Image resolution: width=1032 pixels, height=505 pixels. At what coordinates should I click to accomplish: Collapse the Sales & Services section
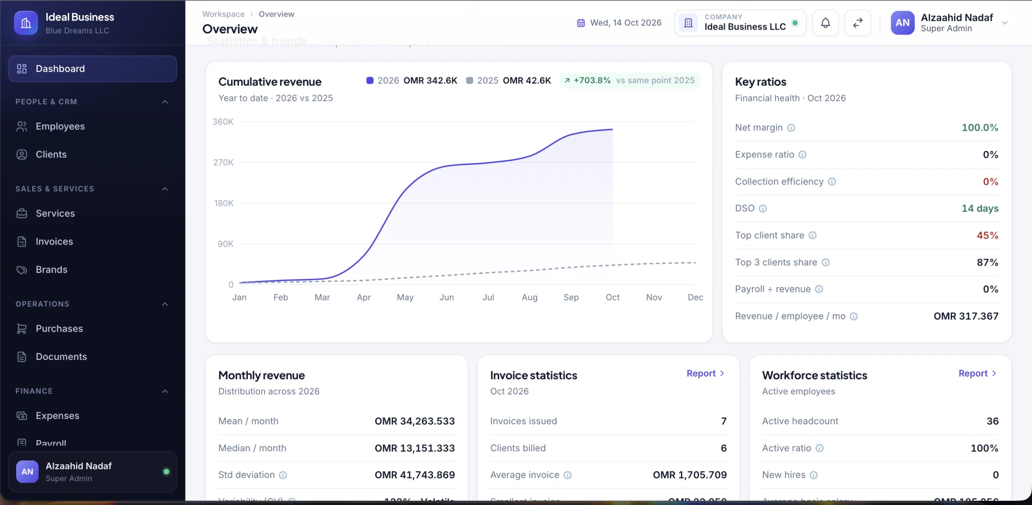165,189
